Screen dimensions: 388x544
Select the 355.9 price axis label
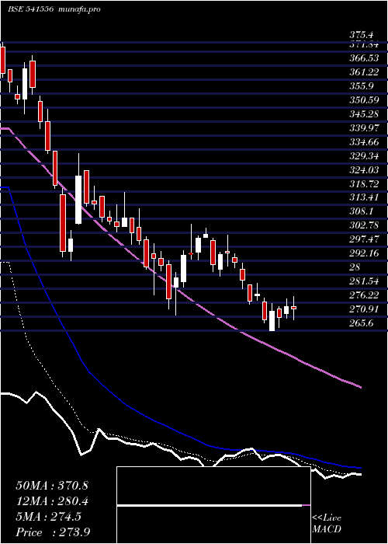[362, 86]
